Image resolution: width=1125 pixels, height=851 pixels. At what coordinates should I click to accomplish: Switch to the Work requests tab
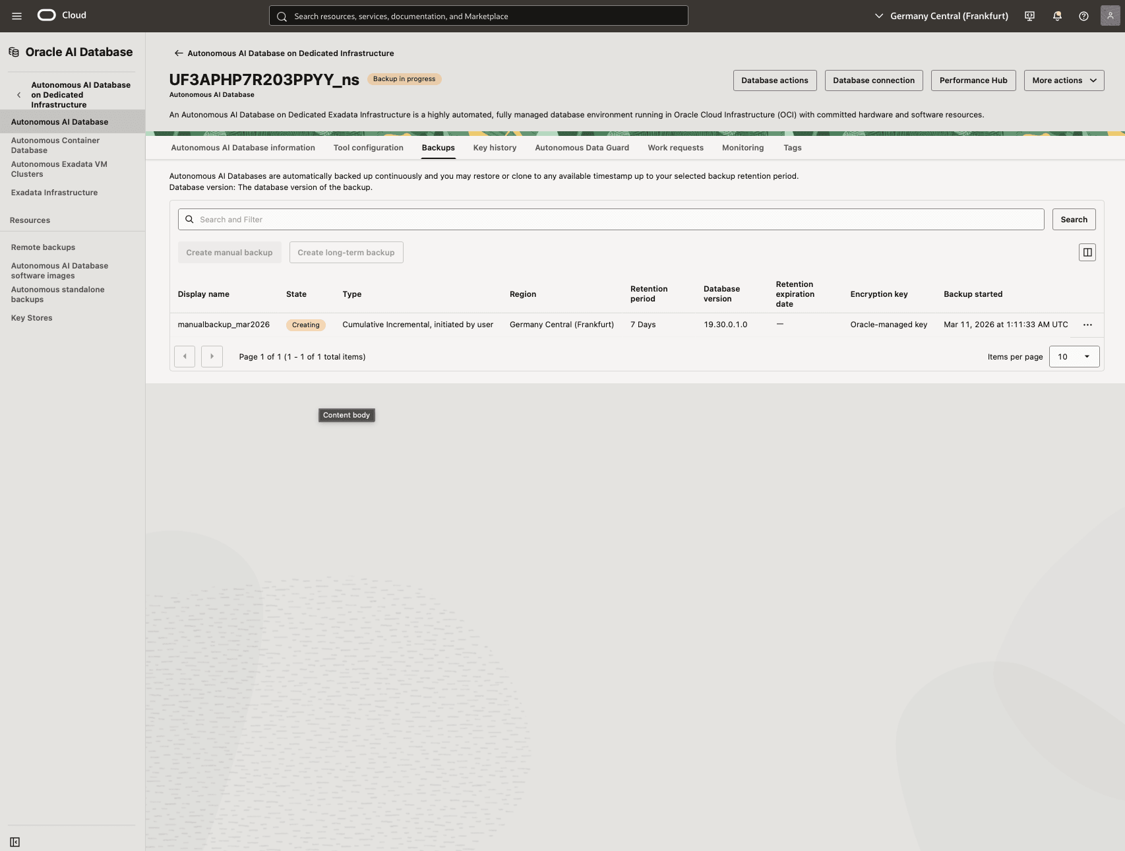[675, 148]
